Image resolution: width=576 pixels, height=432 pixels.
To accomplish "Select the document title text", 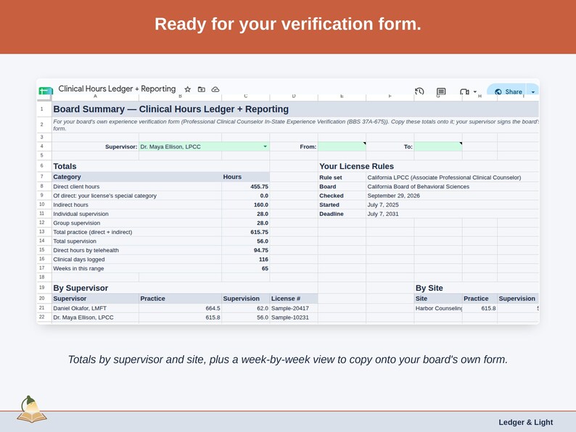I will click(x=117, y=89).
